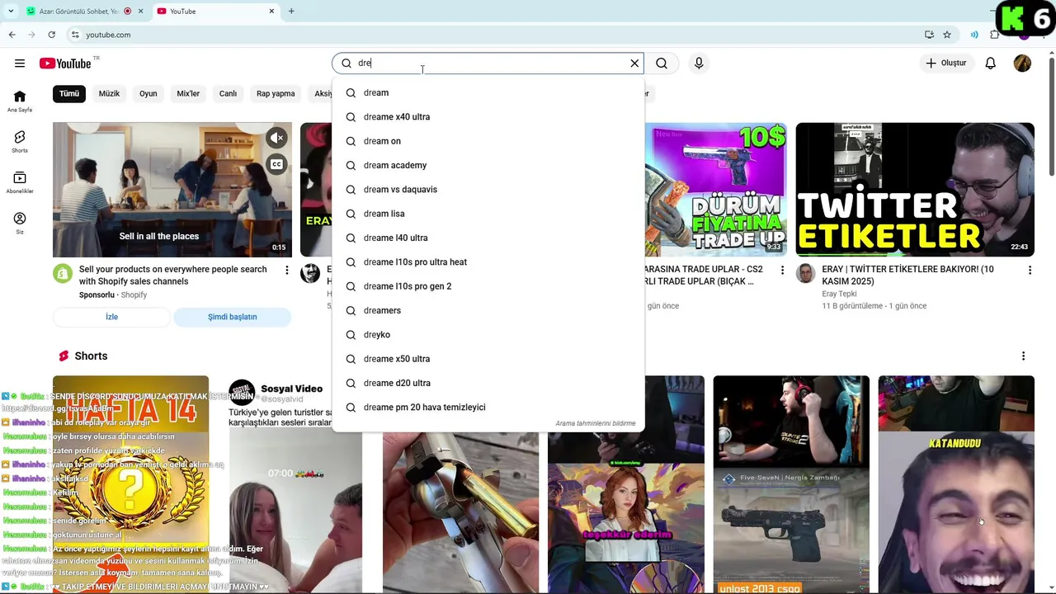Open the notifications bell

(991, 64)
